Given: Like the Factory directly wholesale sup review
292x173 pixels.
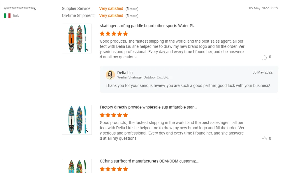Looking at the screenshot, I should pos(264,139).
